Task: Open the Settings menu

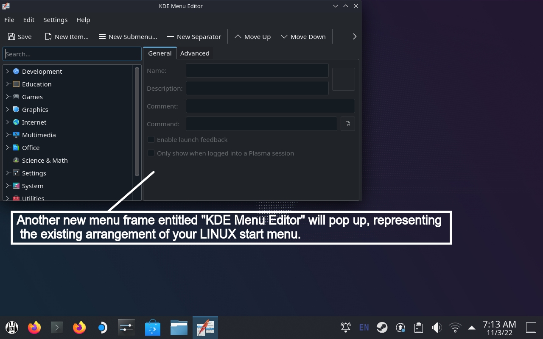Action: pyautogui.click(x=55, y=19)
